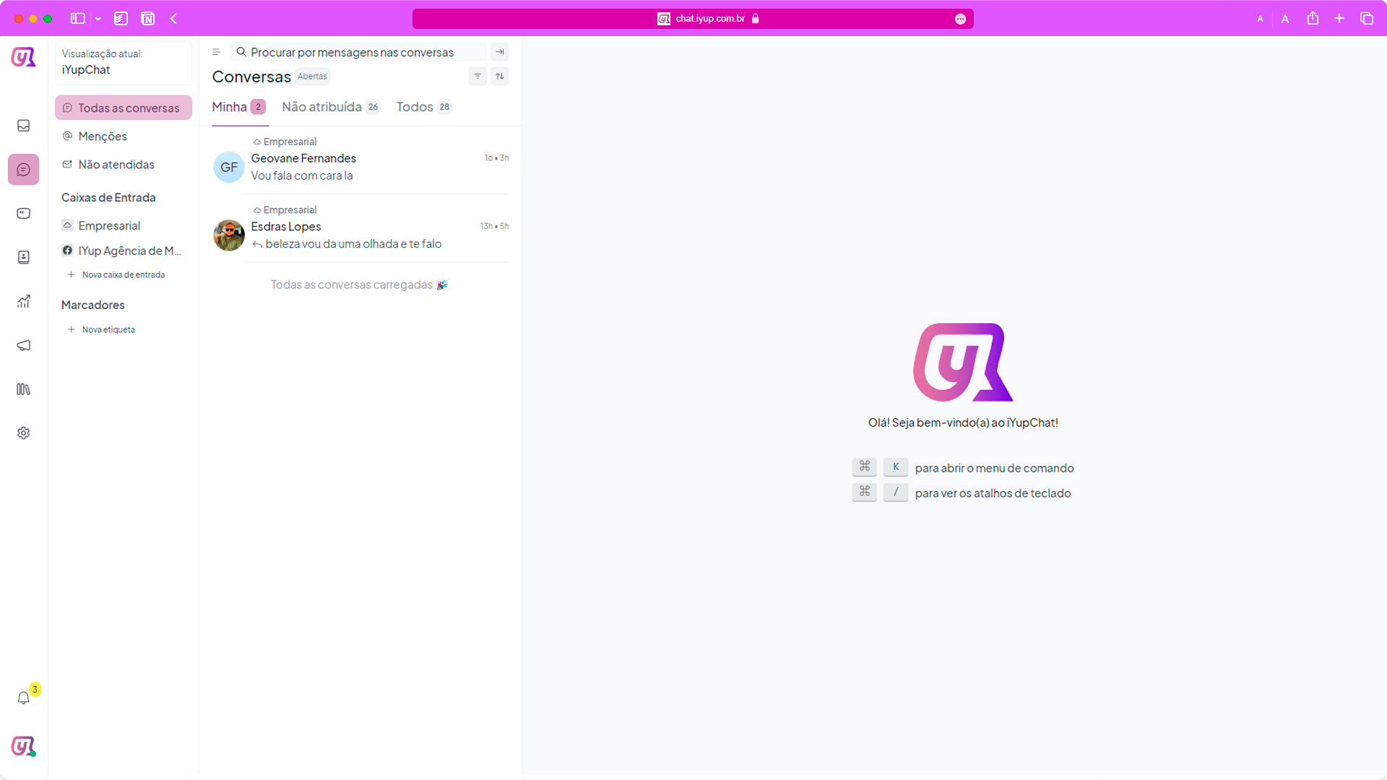Open the notifications bell icon
This screenshot has height=780, width=1387.
click(23, 698)
